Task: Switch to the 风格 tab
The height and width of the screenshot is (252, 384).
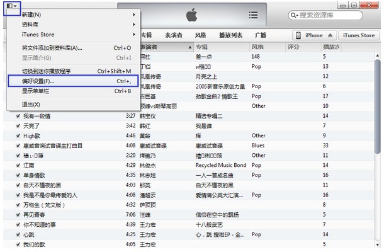Action: 201,35
